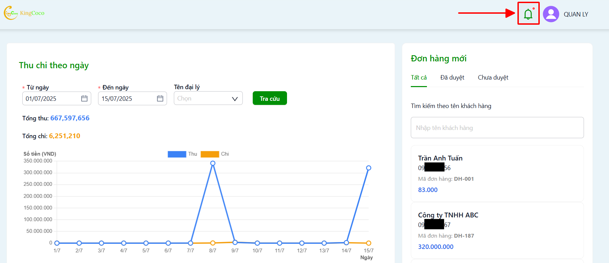The height and width of the screenshot is (263, 609).
Task: Select the Tất cả tab
Action: (x=419, y=77)
